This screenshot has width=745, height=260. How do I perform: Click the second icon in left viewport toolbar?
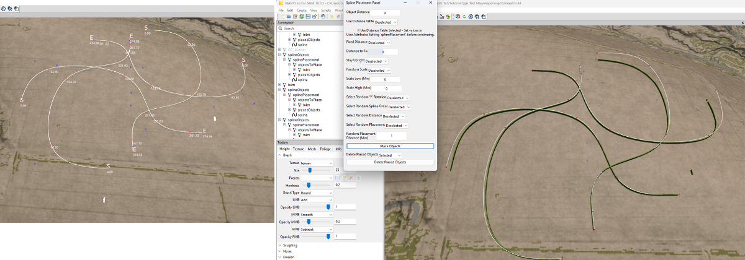[10, 9]
